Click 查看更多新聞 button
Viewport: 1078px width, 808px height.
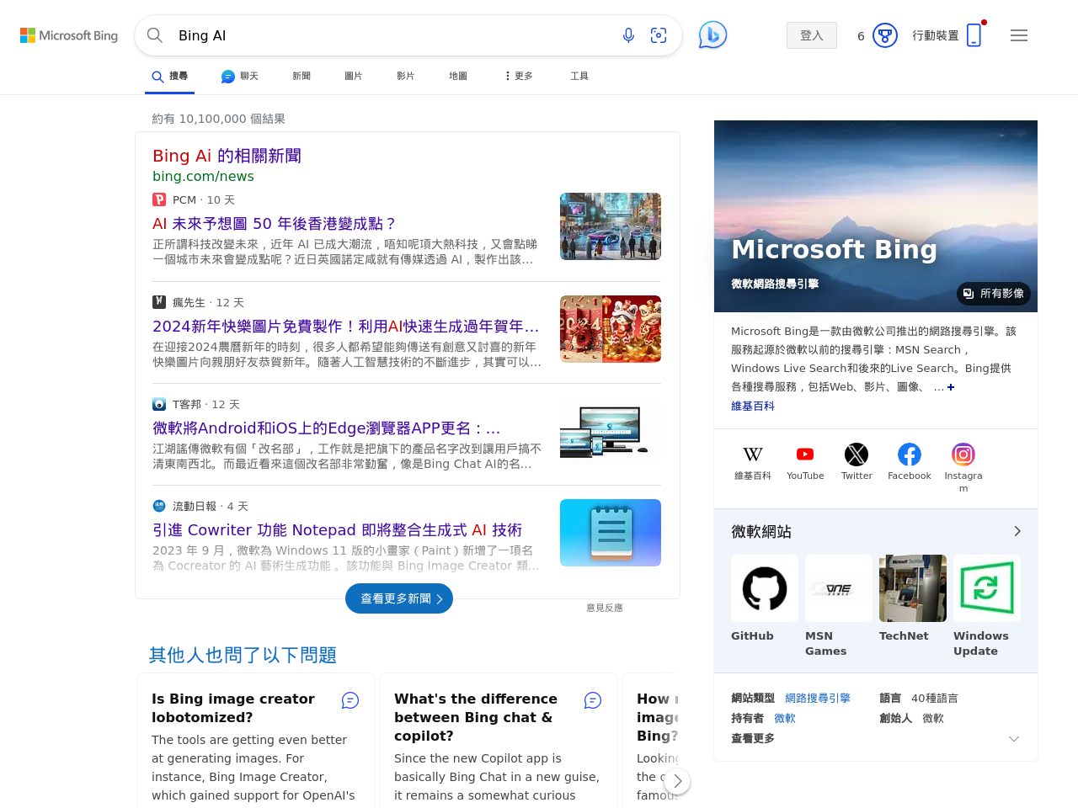click(399, 598)
